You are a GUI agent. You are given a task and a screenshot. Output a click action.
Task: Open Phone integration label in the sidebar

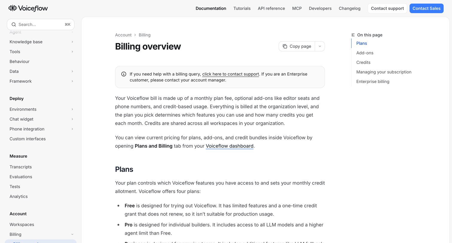click(x=27, y=129)
